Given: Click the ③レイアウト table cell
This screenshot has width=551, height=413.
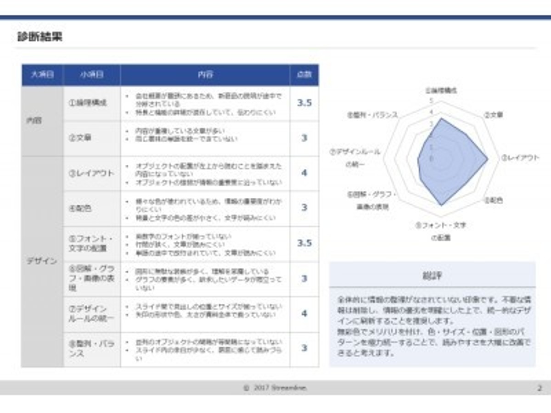Looking at the screenshot, I should (92, 173).
